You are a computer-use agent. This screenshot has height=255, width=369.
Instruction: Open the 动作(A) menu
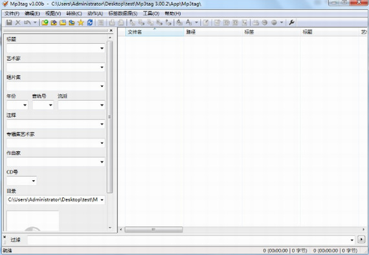click(x=95, y=14)
